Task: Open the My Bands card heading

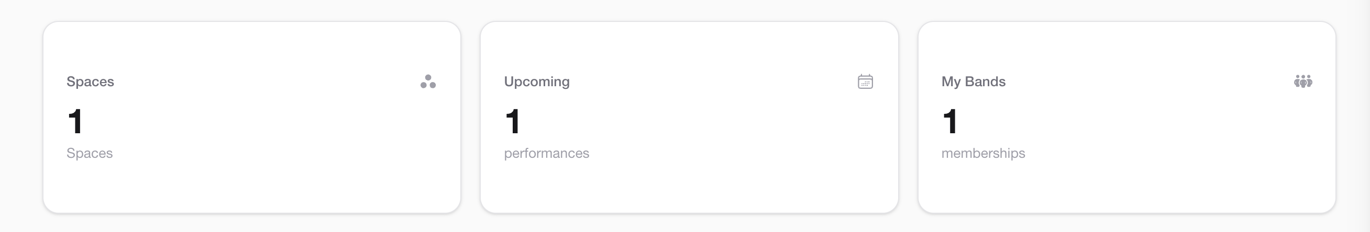Action: 973,82
